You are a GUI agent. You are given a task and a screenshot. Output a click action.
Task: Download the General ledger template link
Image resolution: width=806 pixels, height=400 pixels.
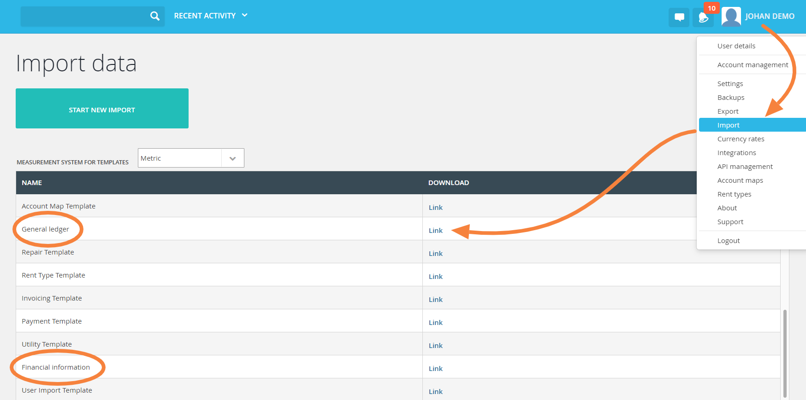435,231
